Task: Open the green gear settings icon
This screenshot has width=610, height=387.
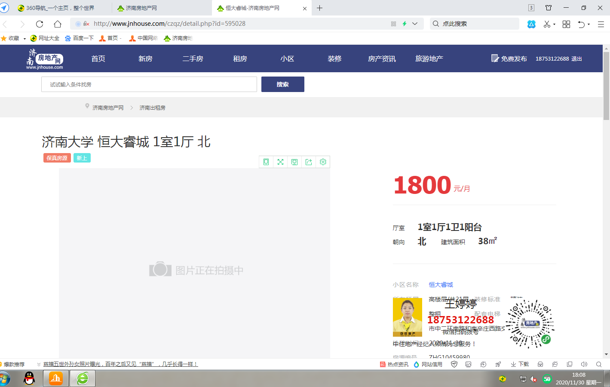Action: click(323, 162)
